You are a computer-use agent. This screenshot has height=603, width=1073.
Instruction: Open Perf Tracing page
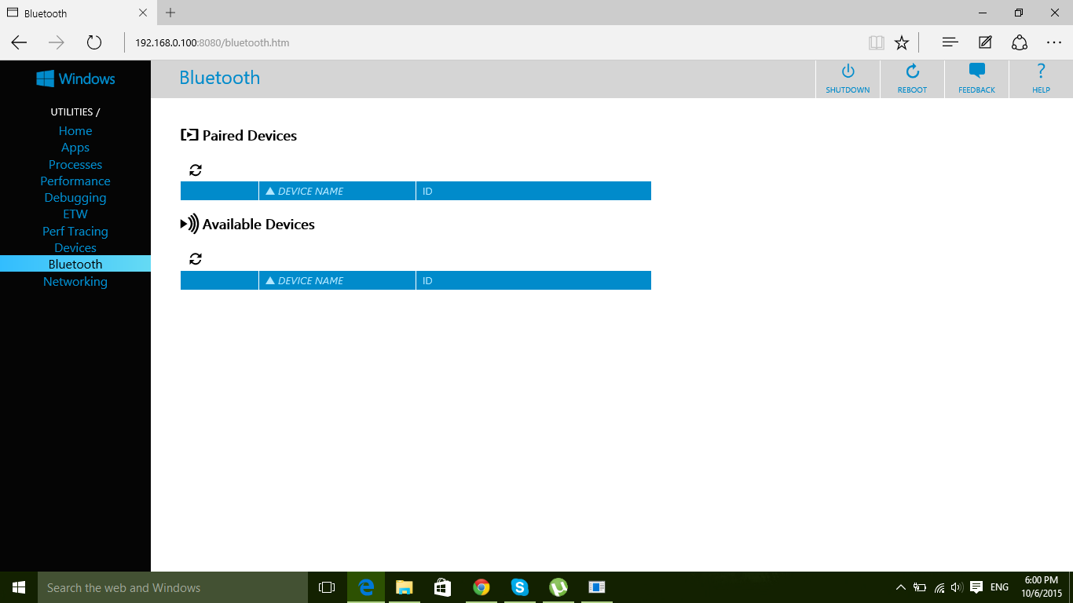tap(75, 231)
